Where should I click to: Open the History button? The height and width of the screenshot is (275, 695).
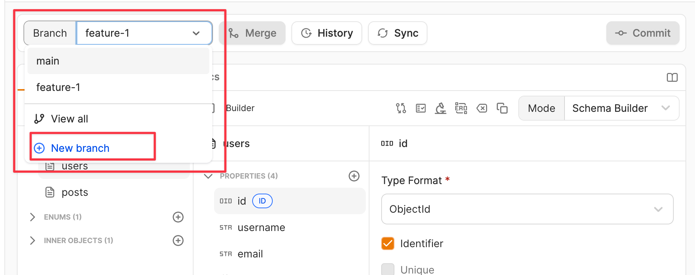coord(327,33)
